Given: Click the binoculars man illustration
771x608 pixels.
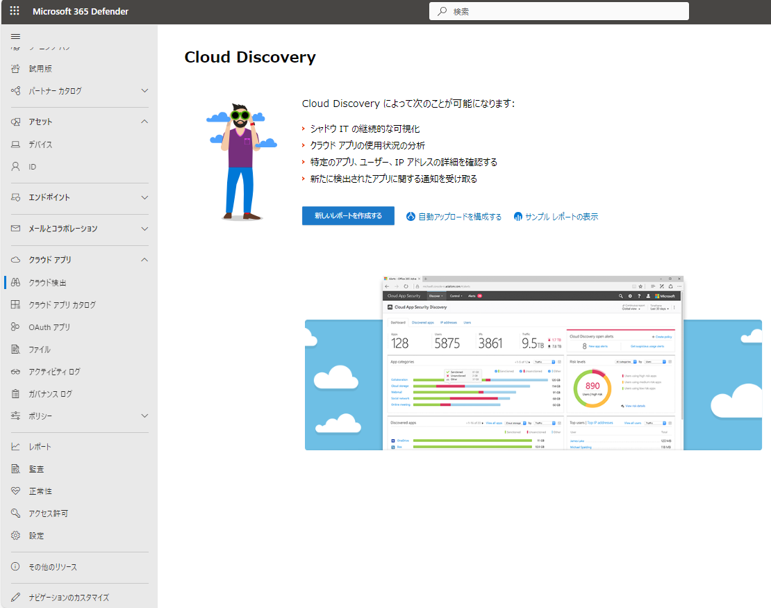Looking at the screenshot, I should coord(242,161).
